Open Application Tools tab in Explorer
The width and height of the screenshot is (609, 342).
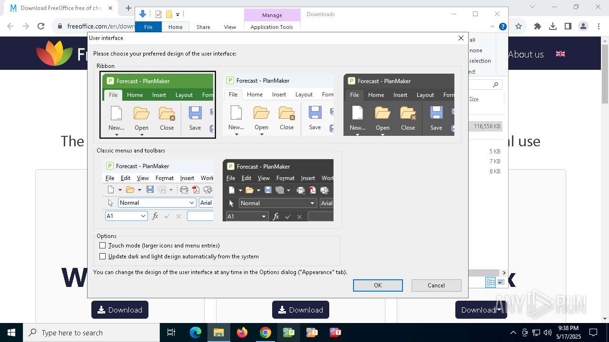(x=272, y=27)
